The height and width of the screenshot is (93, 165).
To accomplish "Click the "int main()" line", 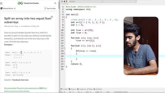I will pyautogui.click(x=72, y=14).
